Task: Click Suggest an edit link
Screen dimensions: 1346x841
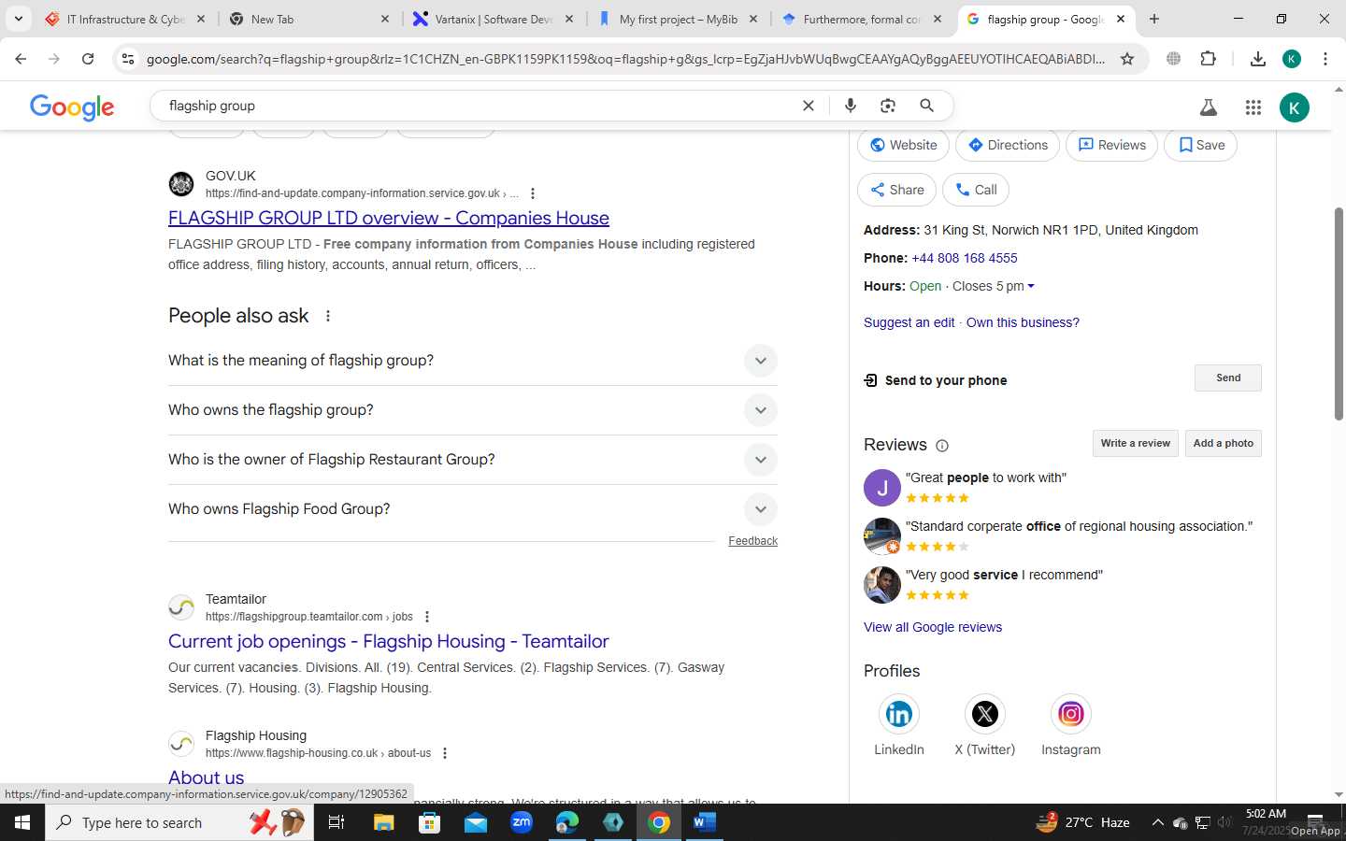Action: pyautogui.click(x=909, y=322)
